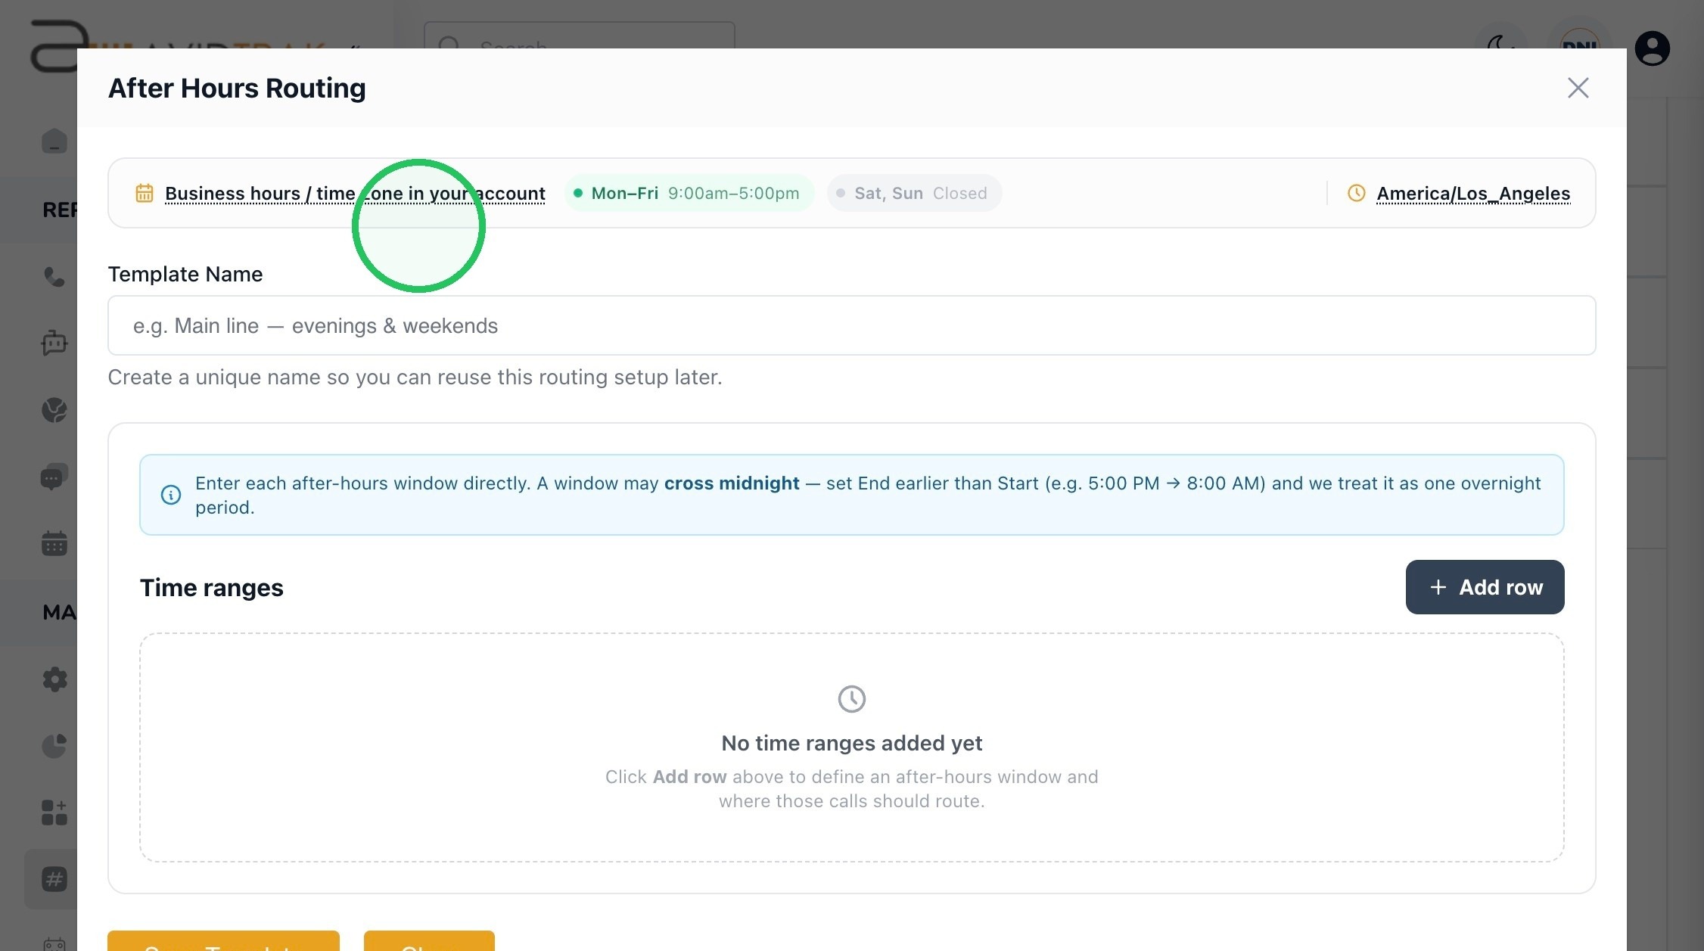Open the phone calls icon in the sidebar
The height and width of the screenshot is (951, 1704).
coord(54,277)
